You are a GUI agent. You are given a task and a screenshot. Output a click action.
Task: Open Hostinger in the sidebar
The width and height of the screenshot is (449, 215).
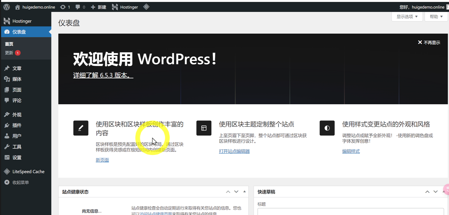(26, 21)
